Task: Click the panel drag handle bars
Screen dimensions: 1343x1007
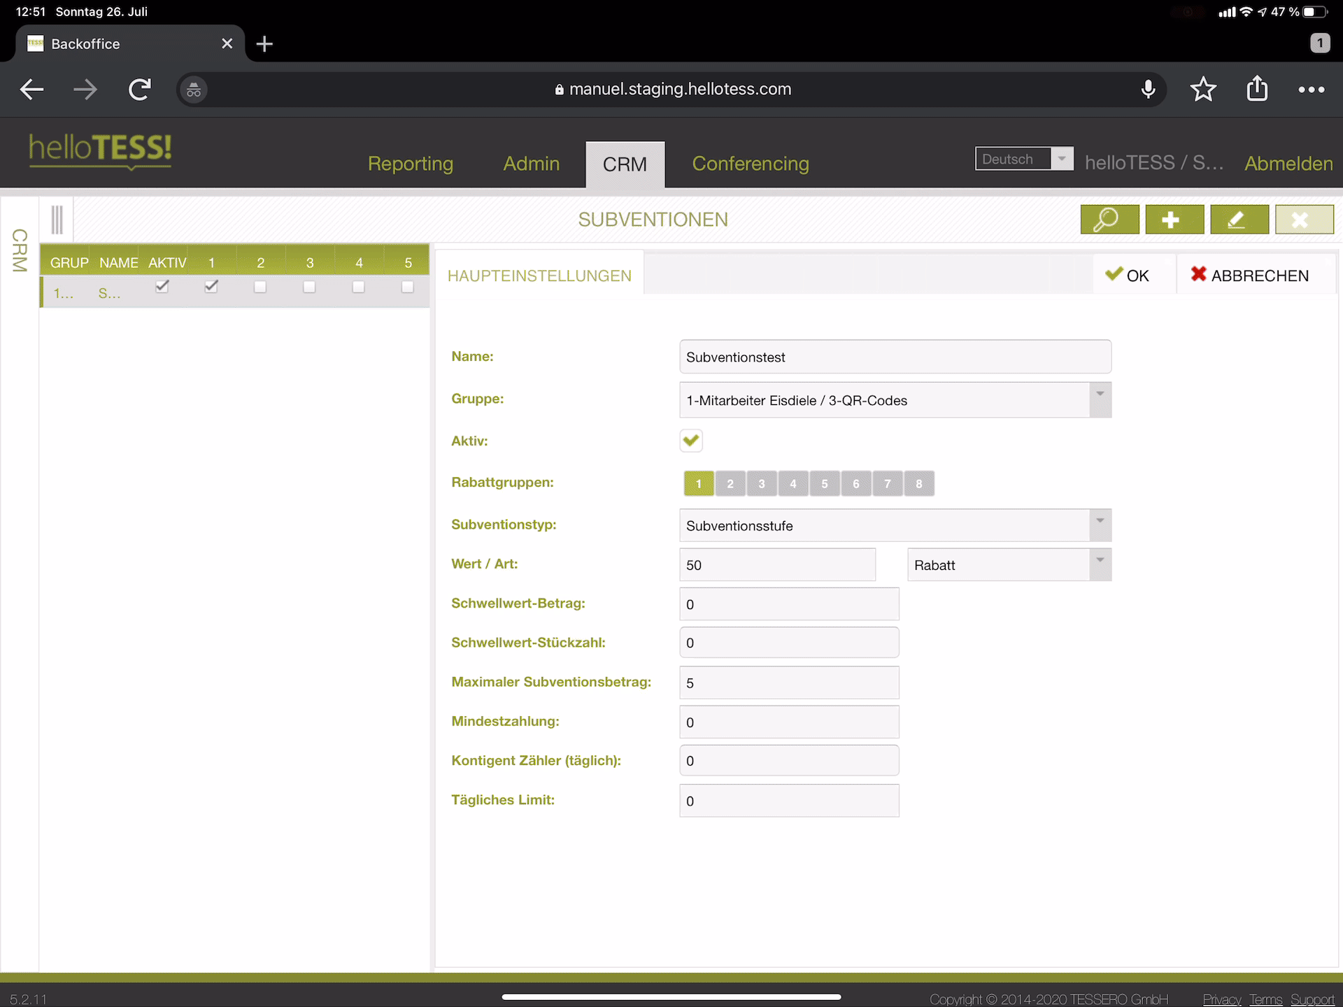Action: tap(57, 220)
